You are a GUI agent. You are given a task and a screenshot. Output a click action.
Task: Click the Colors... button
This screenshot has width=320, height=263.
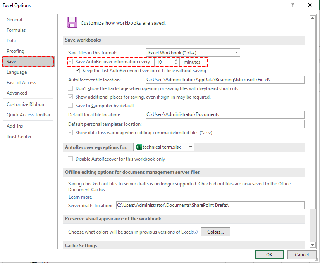click(x=215, y=232)
